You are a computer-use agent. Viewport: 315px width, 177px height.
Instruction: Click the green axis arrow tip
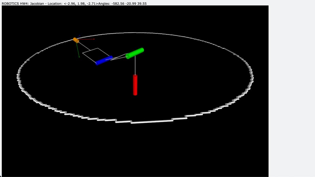(79, 57)
